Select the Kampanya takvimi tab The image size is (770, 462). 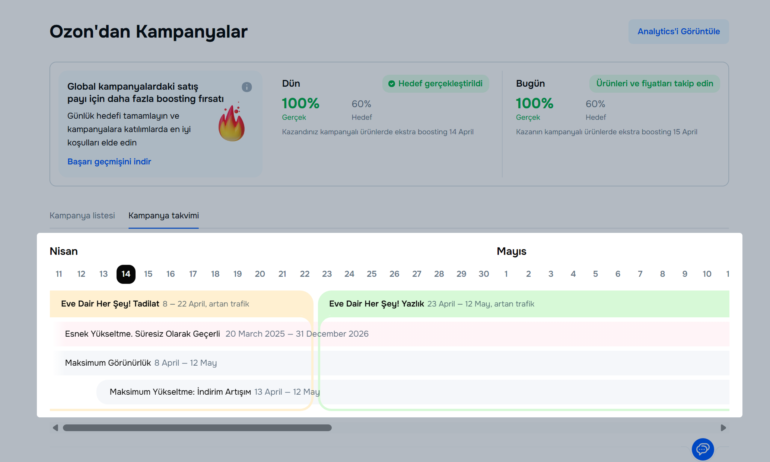click(x=163, y=216)
